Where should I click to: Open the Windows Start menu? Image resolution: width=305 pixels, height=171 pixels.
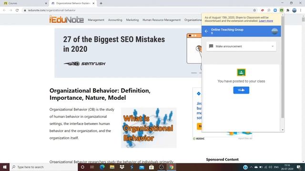click(5, 167)
